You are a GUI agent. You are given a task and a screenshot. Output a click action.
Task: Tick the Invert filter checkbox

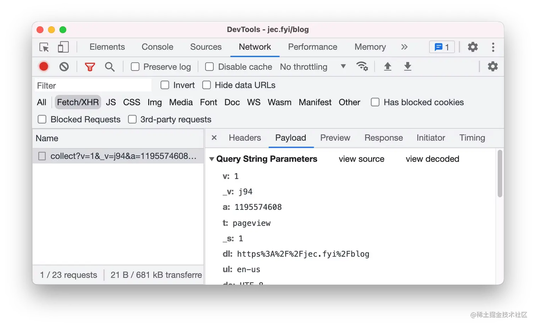click(165, 85)
